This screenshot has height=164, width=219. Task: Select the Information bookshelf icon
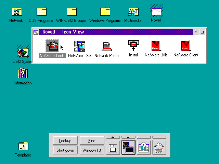[x=23, y=73]
